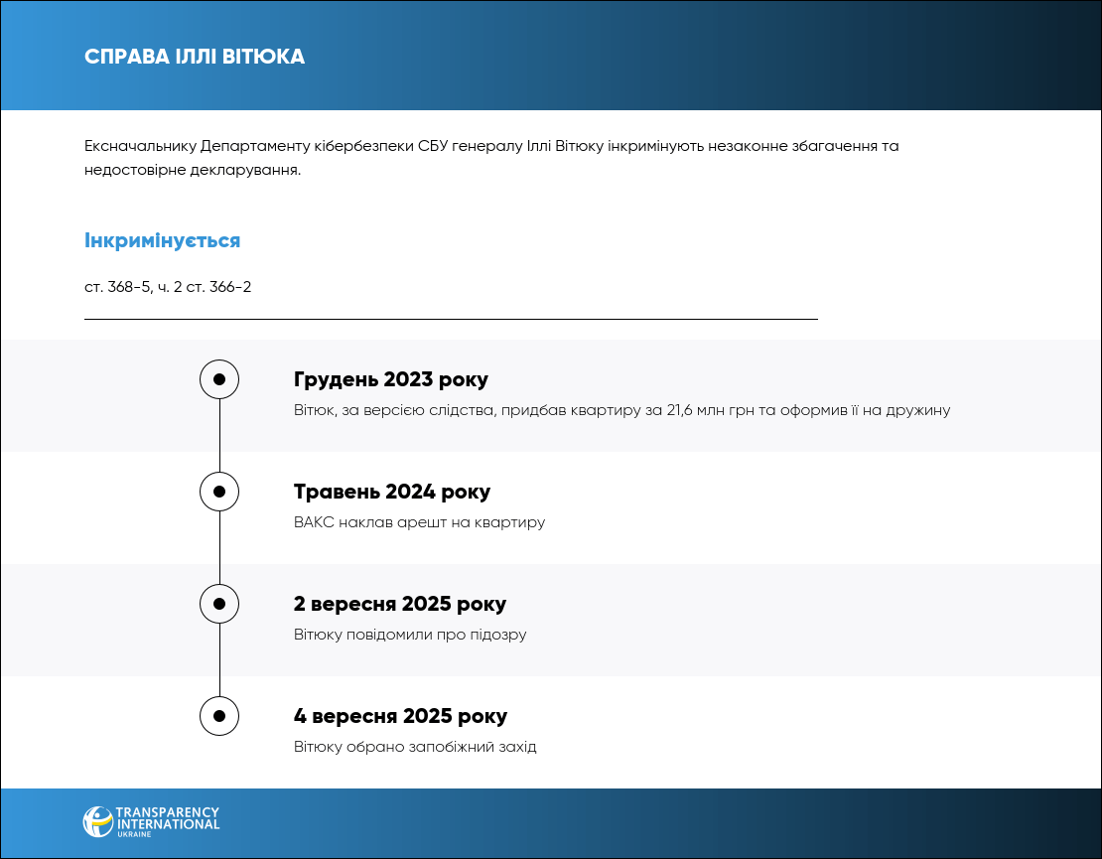
Task: Select the 2 вересня 2025 timeline marker
Action: pyautogui.click(x=219, y=604)
